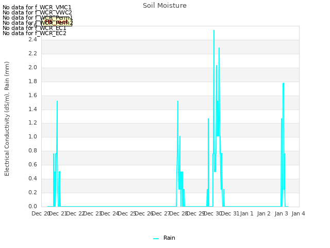Image resolution: width=330 pixels, height=248 pixels.
Task: Click the y-axis label 0.4
Action: coord(32,178)
